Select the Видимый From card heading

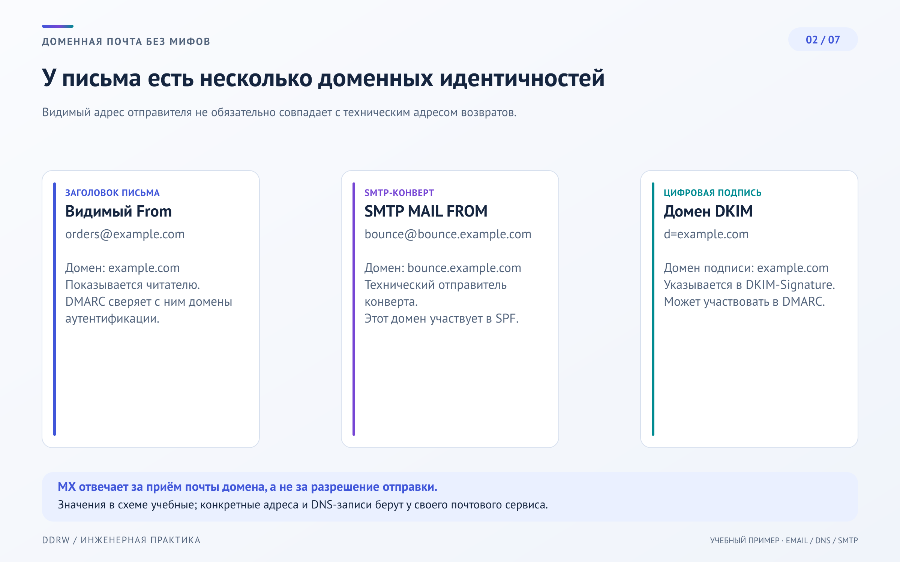point(118,211)
